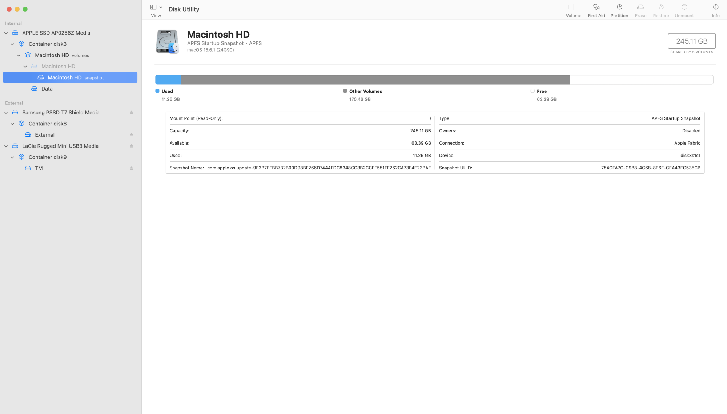Select Container disk9 in sidebar
Viewport: 727px width, 414px height.
tap(47, 157)
